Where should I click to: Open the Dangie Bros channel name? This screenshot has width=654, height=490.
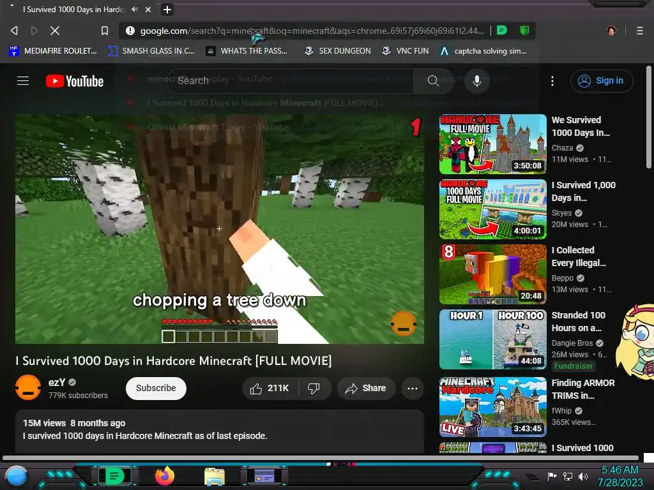572,343
